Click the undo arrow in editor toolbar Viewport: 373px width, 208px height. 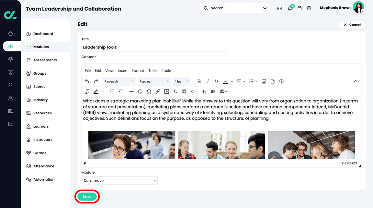(87, 81)
